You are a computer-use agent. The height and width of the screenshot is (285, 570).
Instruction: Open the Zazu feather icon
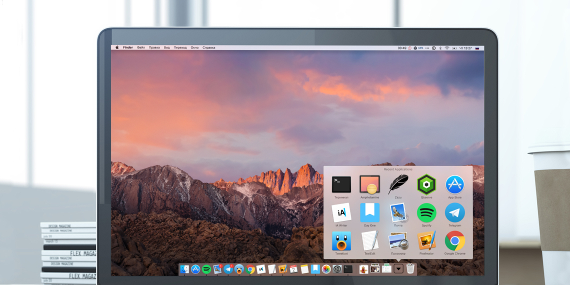[x=398, y=184]
